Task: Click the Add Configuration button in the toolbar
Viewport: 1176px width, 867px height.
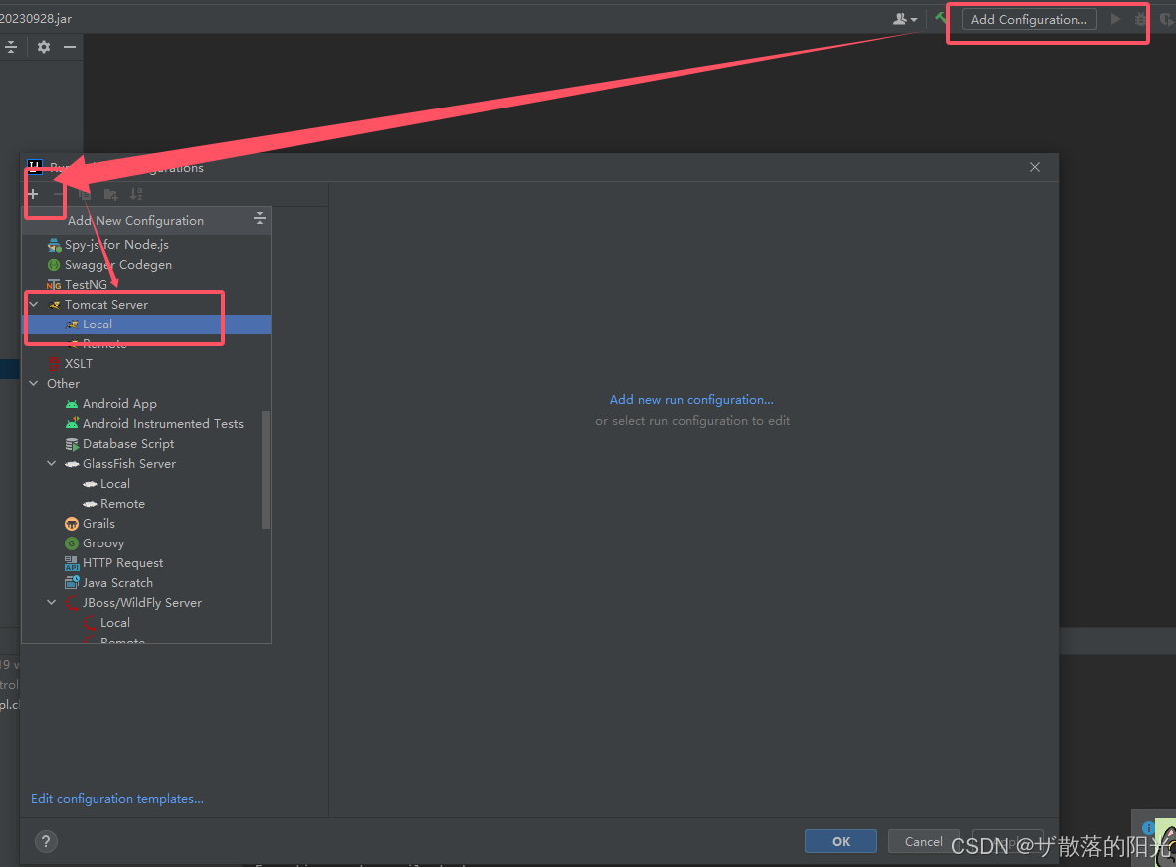Action: click(1029, 19)
